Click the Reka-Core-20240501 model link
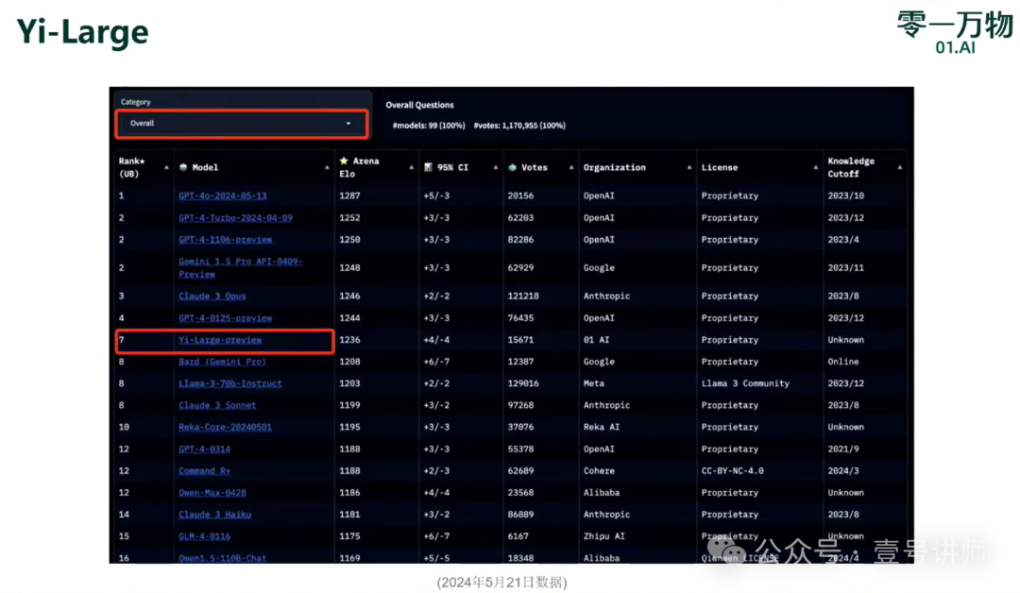 click(x=225, y=427)
